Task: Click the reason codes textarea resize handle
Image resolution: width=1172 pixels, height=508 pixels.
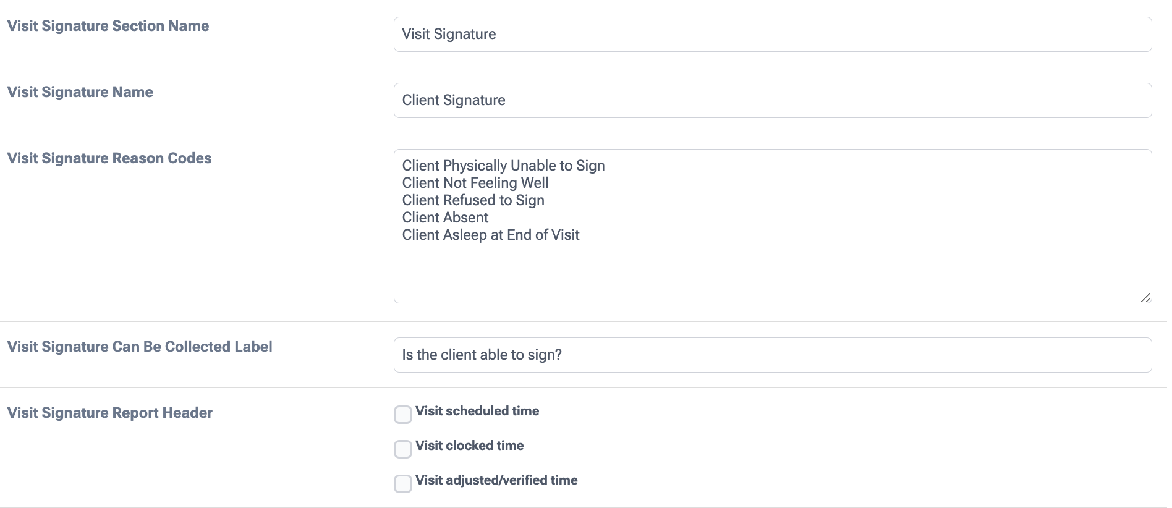Action: click(1145, 297)
